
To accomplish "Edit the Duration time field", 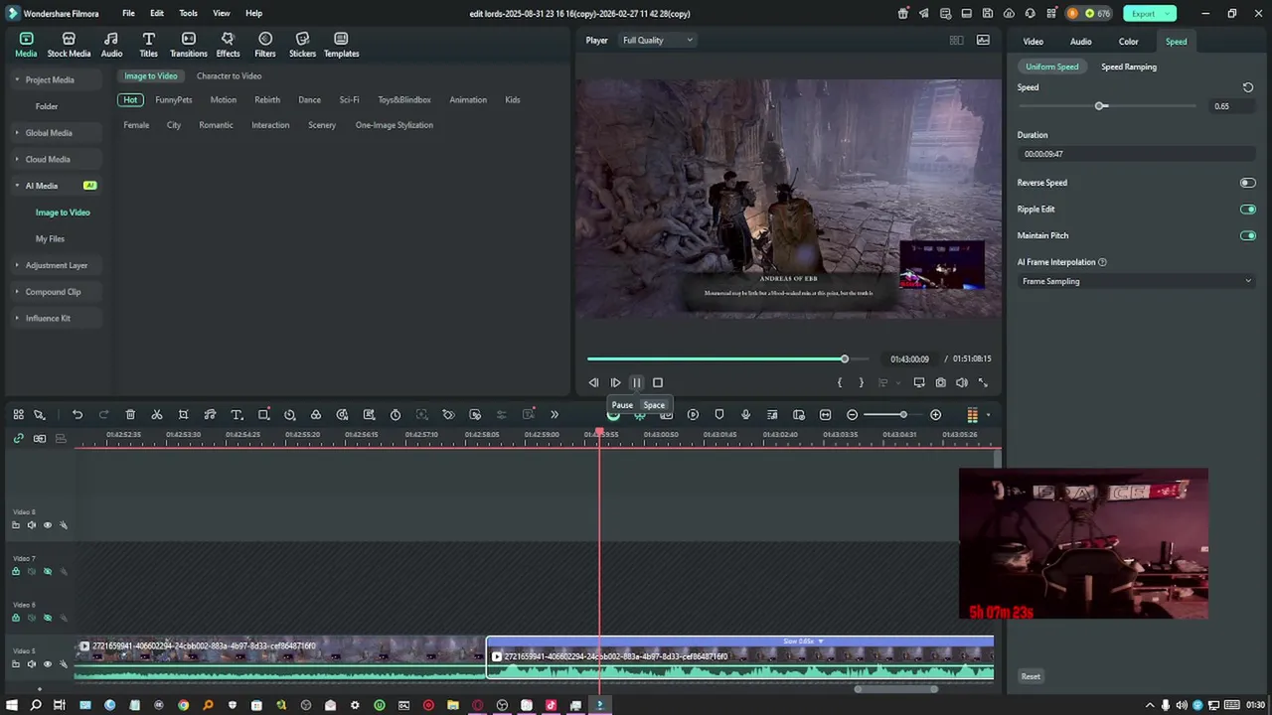I will 1136,154.
